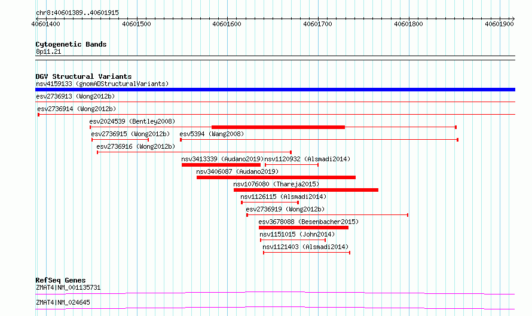
Task: Open the ZMAT4|NM_001135731 gene label
Action: (x=68, y=287)
